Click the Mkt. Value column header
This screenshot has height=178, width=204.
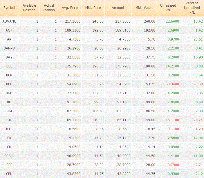144,8
